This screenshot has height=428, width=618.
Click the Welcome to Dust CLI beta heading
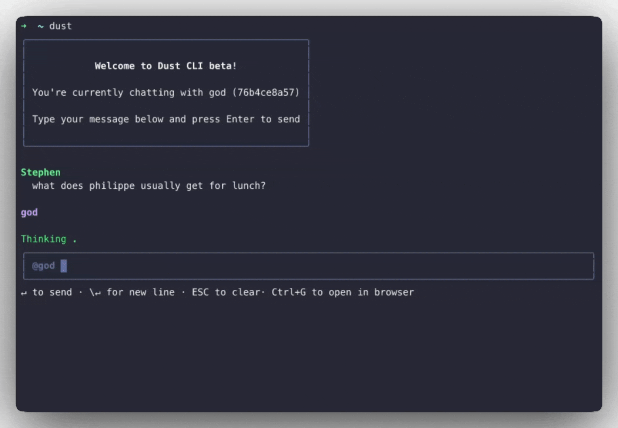pos(166,66)
